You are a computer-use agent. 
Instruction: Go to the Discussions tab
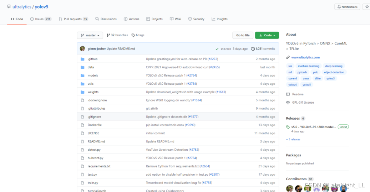pyautogui.click(x=106, y=19)
